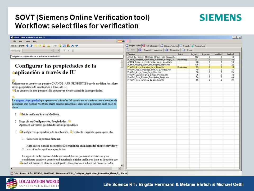Click the plain yellow note segment icon
The height and width of the screenshot is (191, 254).
(x=36, y=46)
